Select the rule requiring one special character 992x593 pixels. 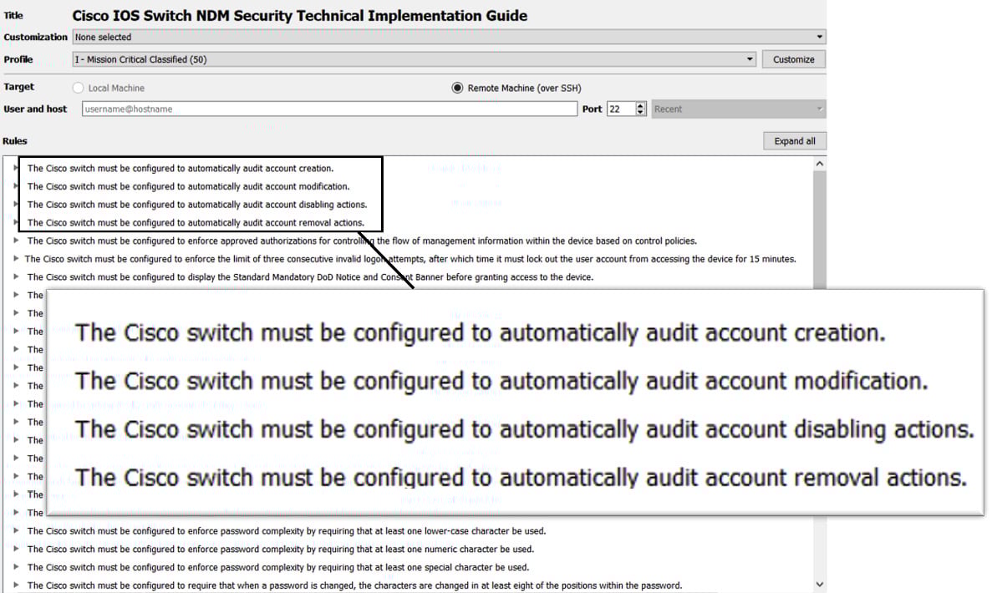278,567
